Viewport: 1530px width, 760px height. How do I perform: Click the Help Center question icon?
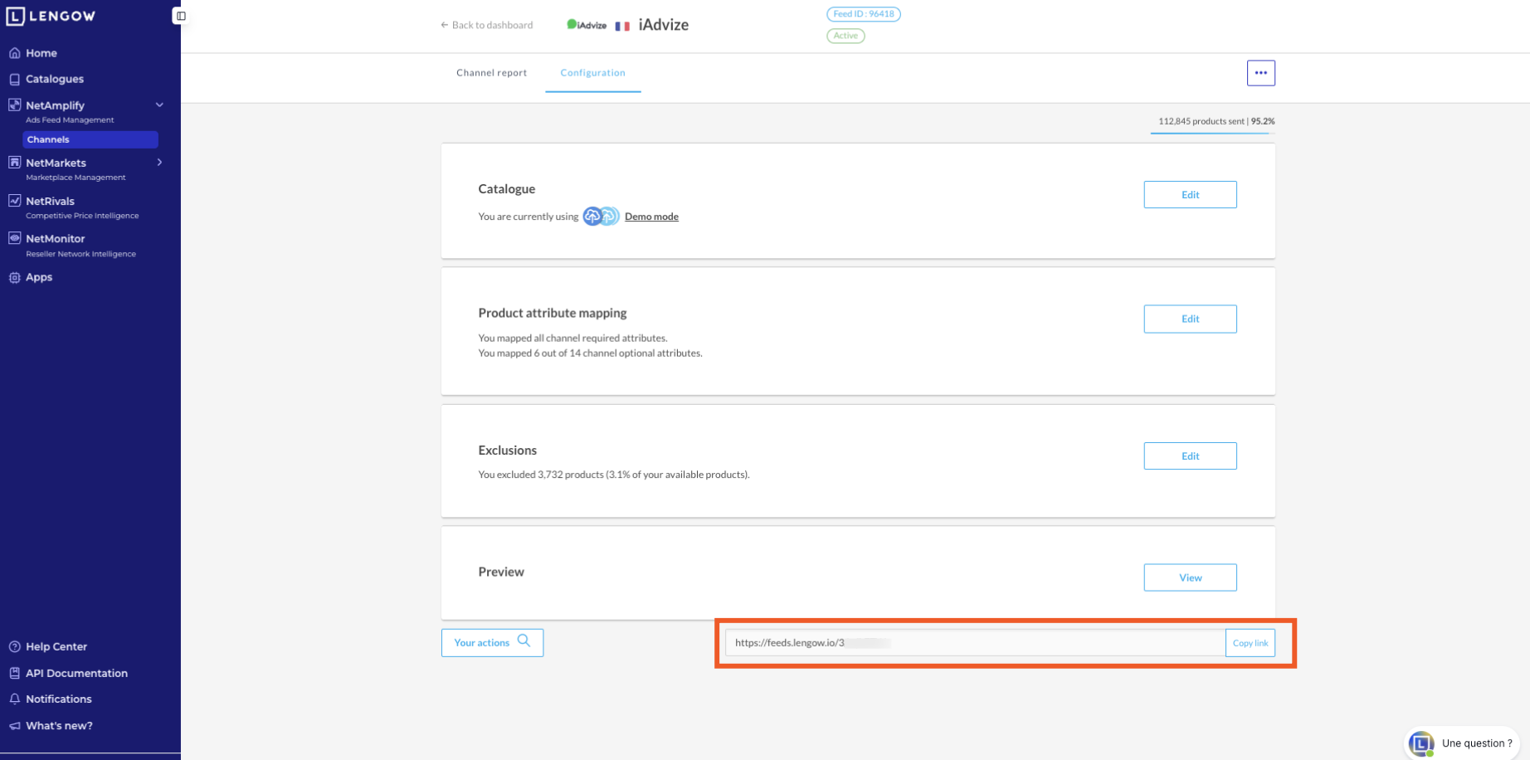coord(14,646)
